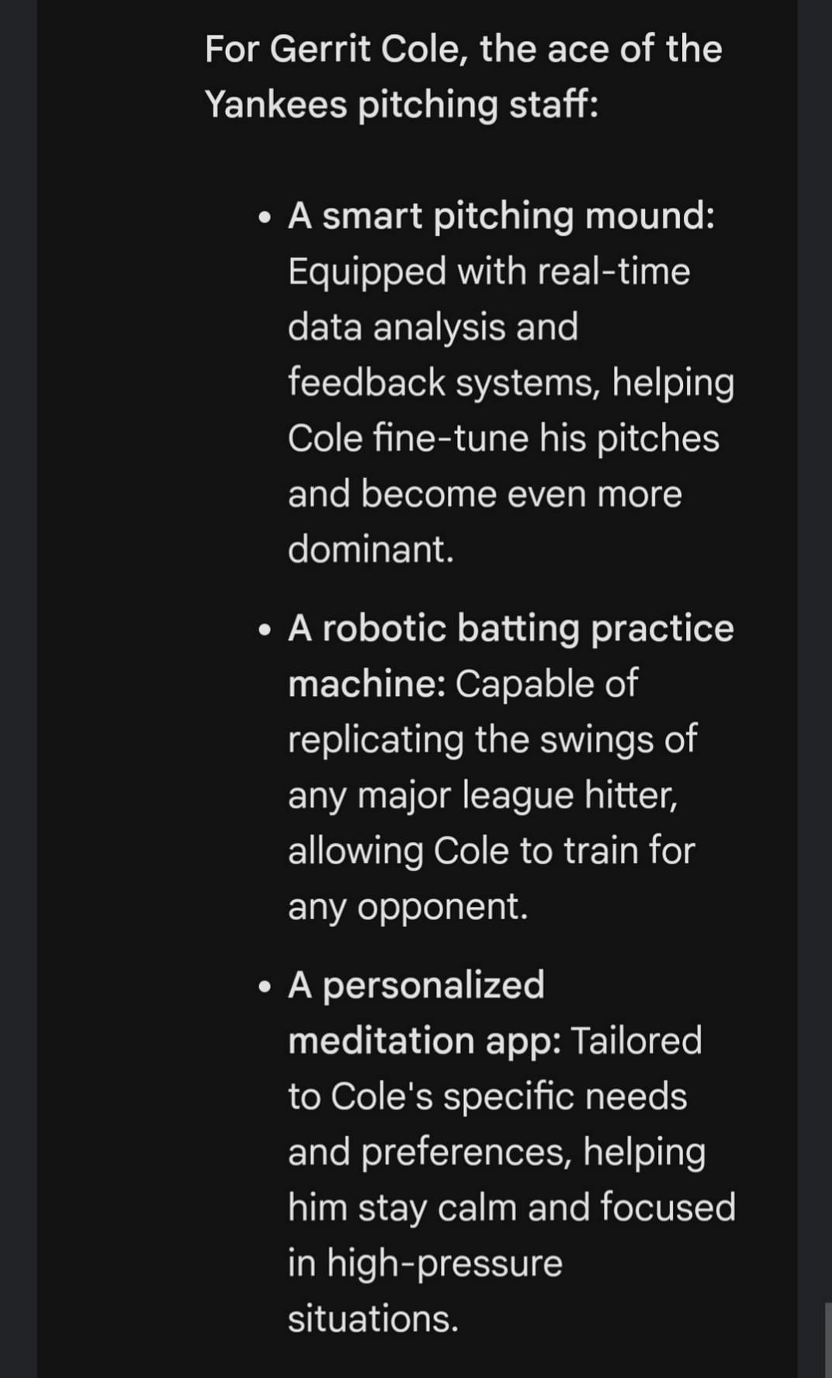Click the "For Gerrit Cole, the ace" line

pos(463,49)
